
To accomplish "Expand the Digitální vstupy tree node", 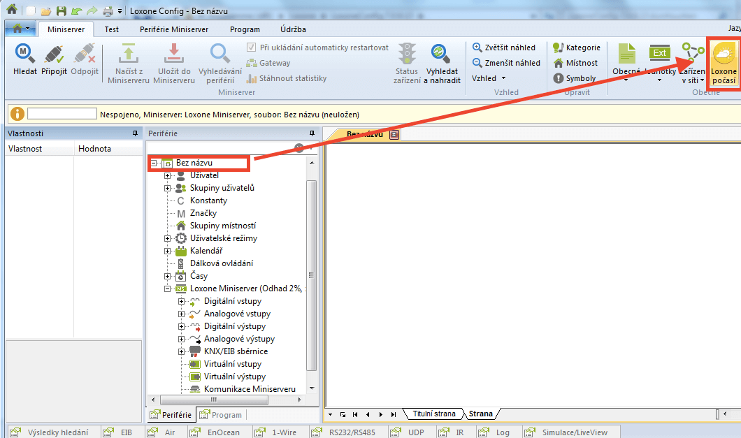I will [x=181, y=301].
